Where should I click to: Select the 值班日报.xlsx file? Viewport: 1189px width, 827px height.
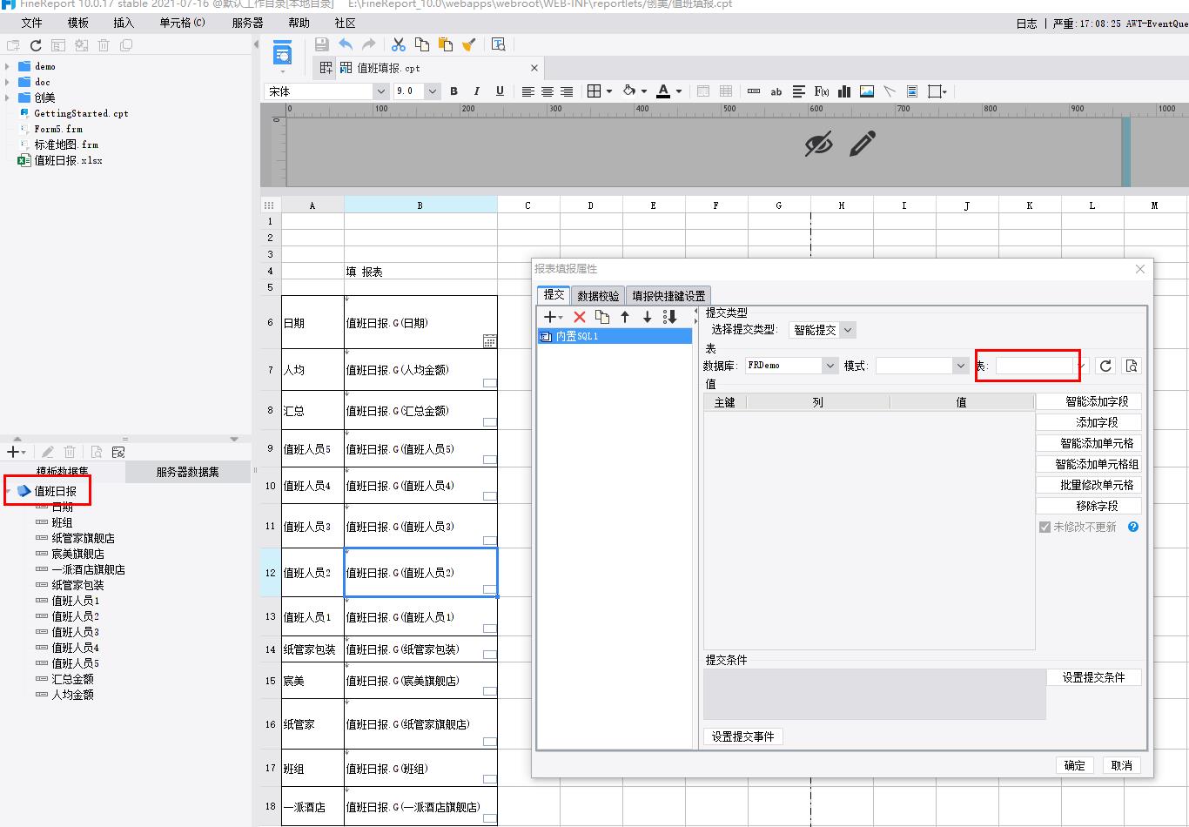pos(68,160)
